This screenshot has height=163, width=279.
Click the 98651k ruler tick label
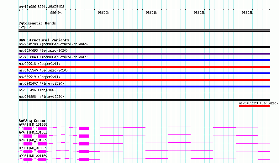151,13
